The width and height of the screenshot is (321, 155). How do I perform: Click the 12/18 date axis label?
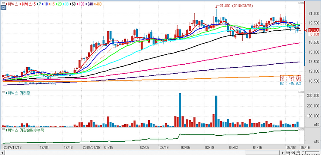click(68, 147)
